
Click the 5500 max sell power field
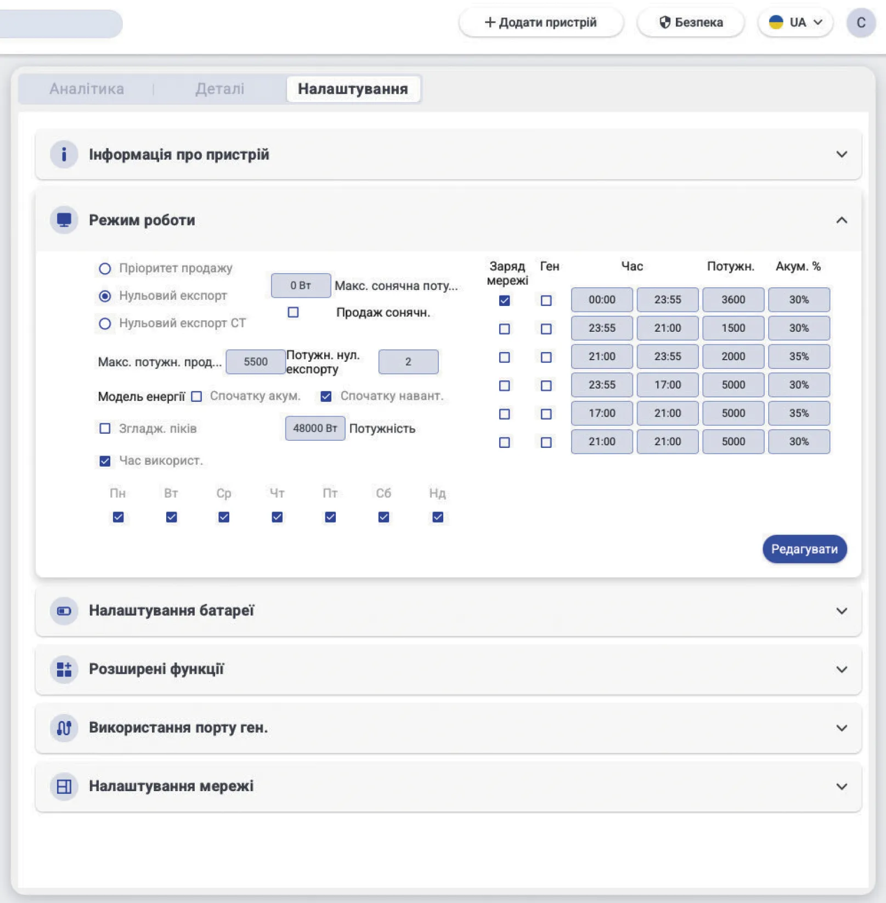256,362
